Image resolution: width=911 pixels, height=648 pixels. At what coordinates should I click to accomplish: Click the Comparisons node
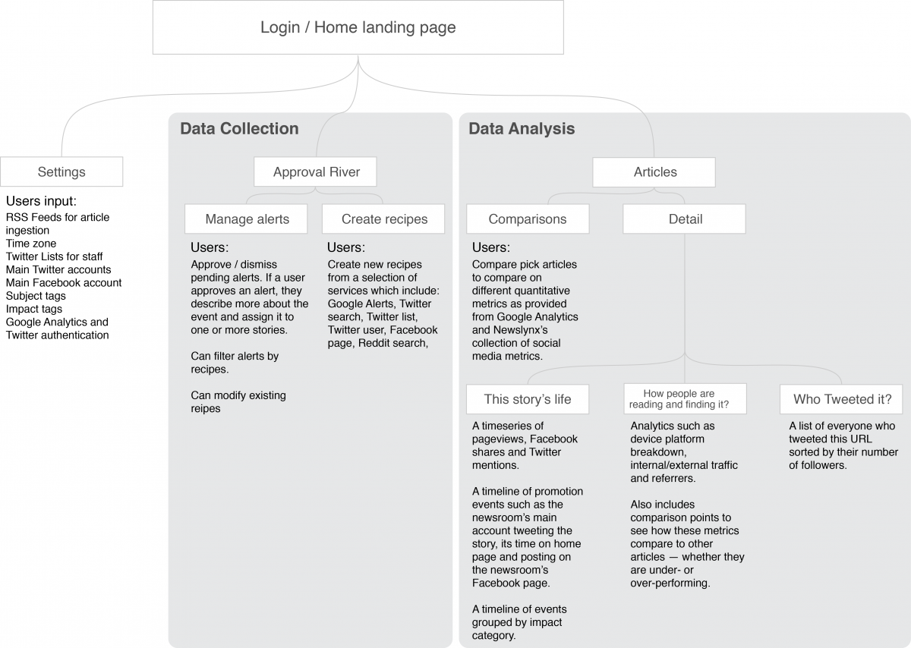tap(528, 219)
